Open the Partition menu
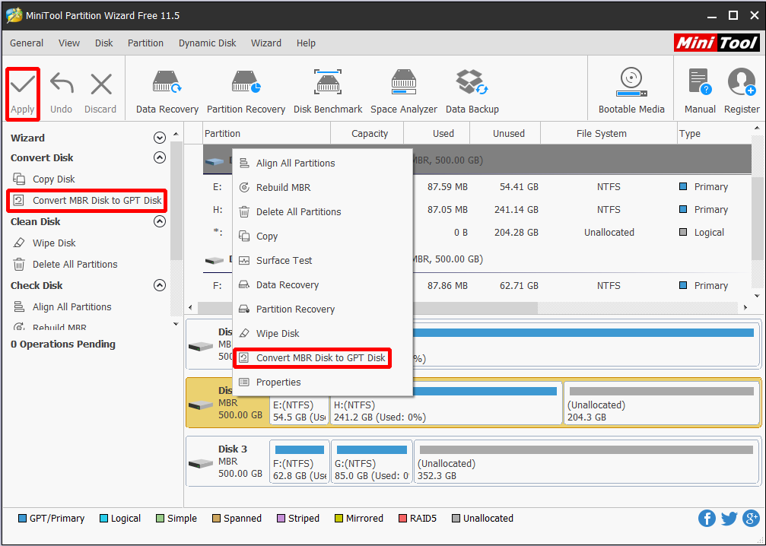Screen dimensions: 766x546 tap(145, 43)
